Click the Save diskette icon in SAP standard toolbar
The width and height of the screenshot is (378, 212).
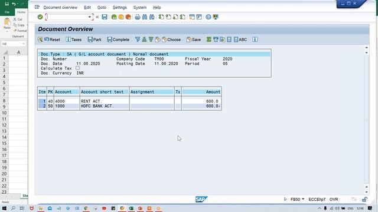[105, 17]
